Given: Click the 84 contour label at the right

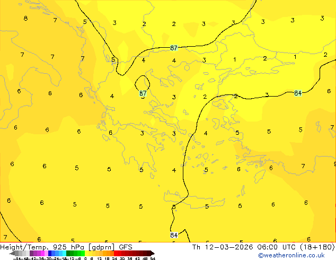Looking at the screenshot, I should pyautogui.click(x=298, y=93).
